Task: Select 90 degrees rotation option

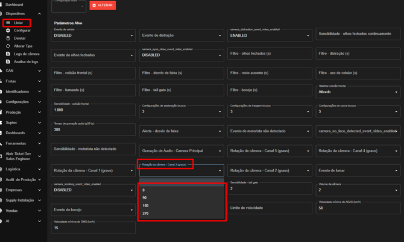Action: coord(145,197)
